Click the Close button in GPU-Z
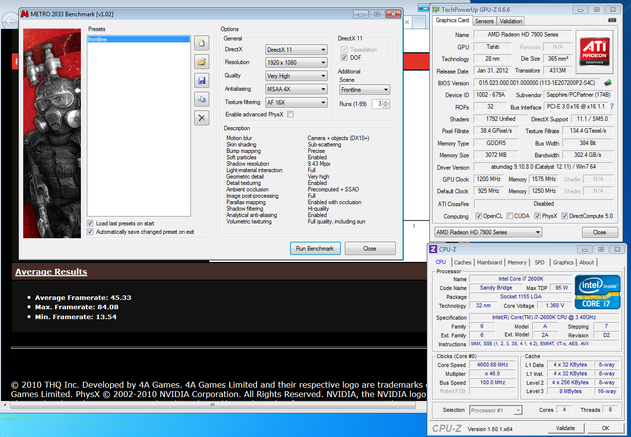This screenshot has width=631, height=437. tap(599, 232)
